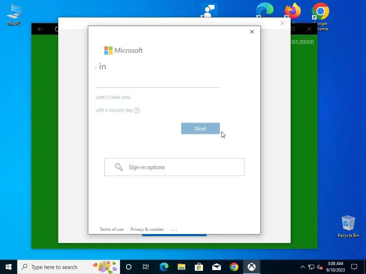Click the Next button in sign-in dialog
366x274 pixels.
200,128
